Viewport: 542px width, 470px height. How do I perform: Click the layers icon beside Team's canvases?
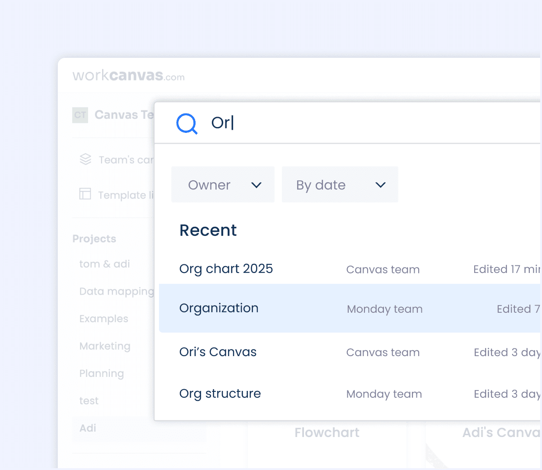pyautogui.click(x=85, y=160)
